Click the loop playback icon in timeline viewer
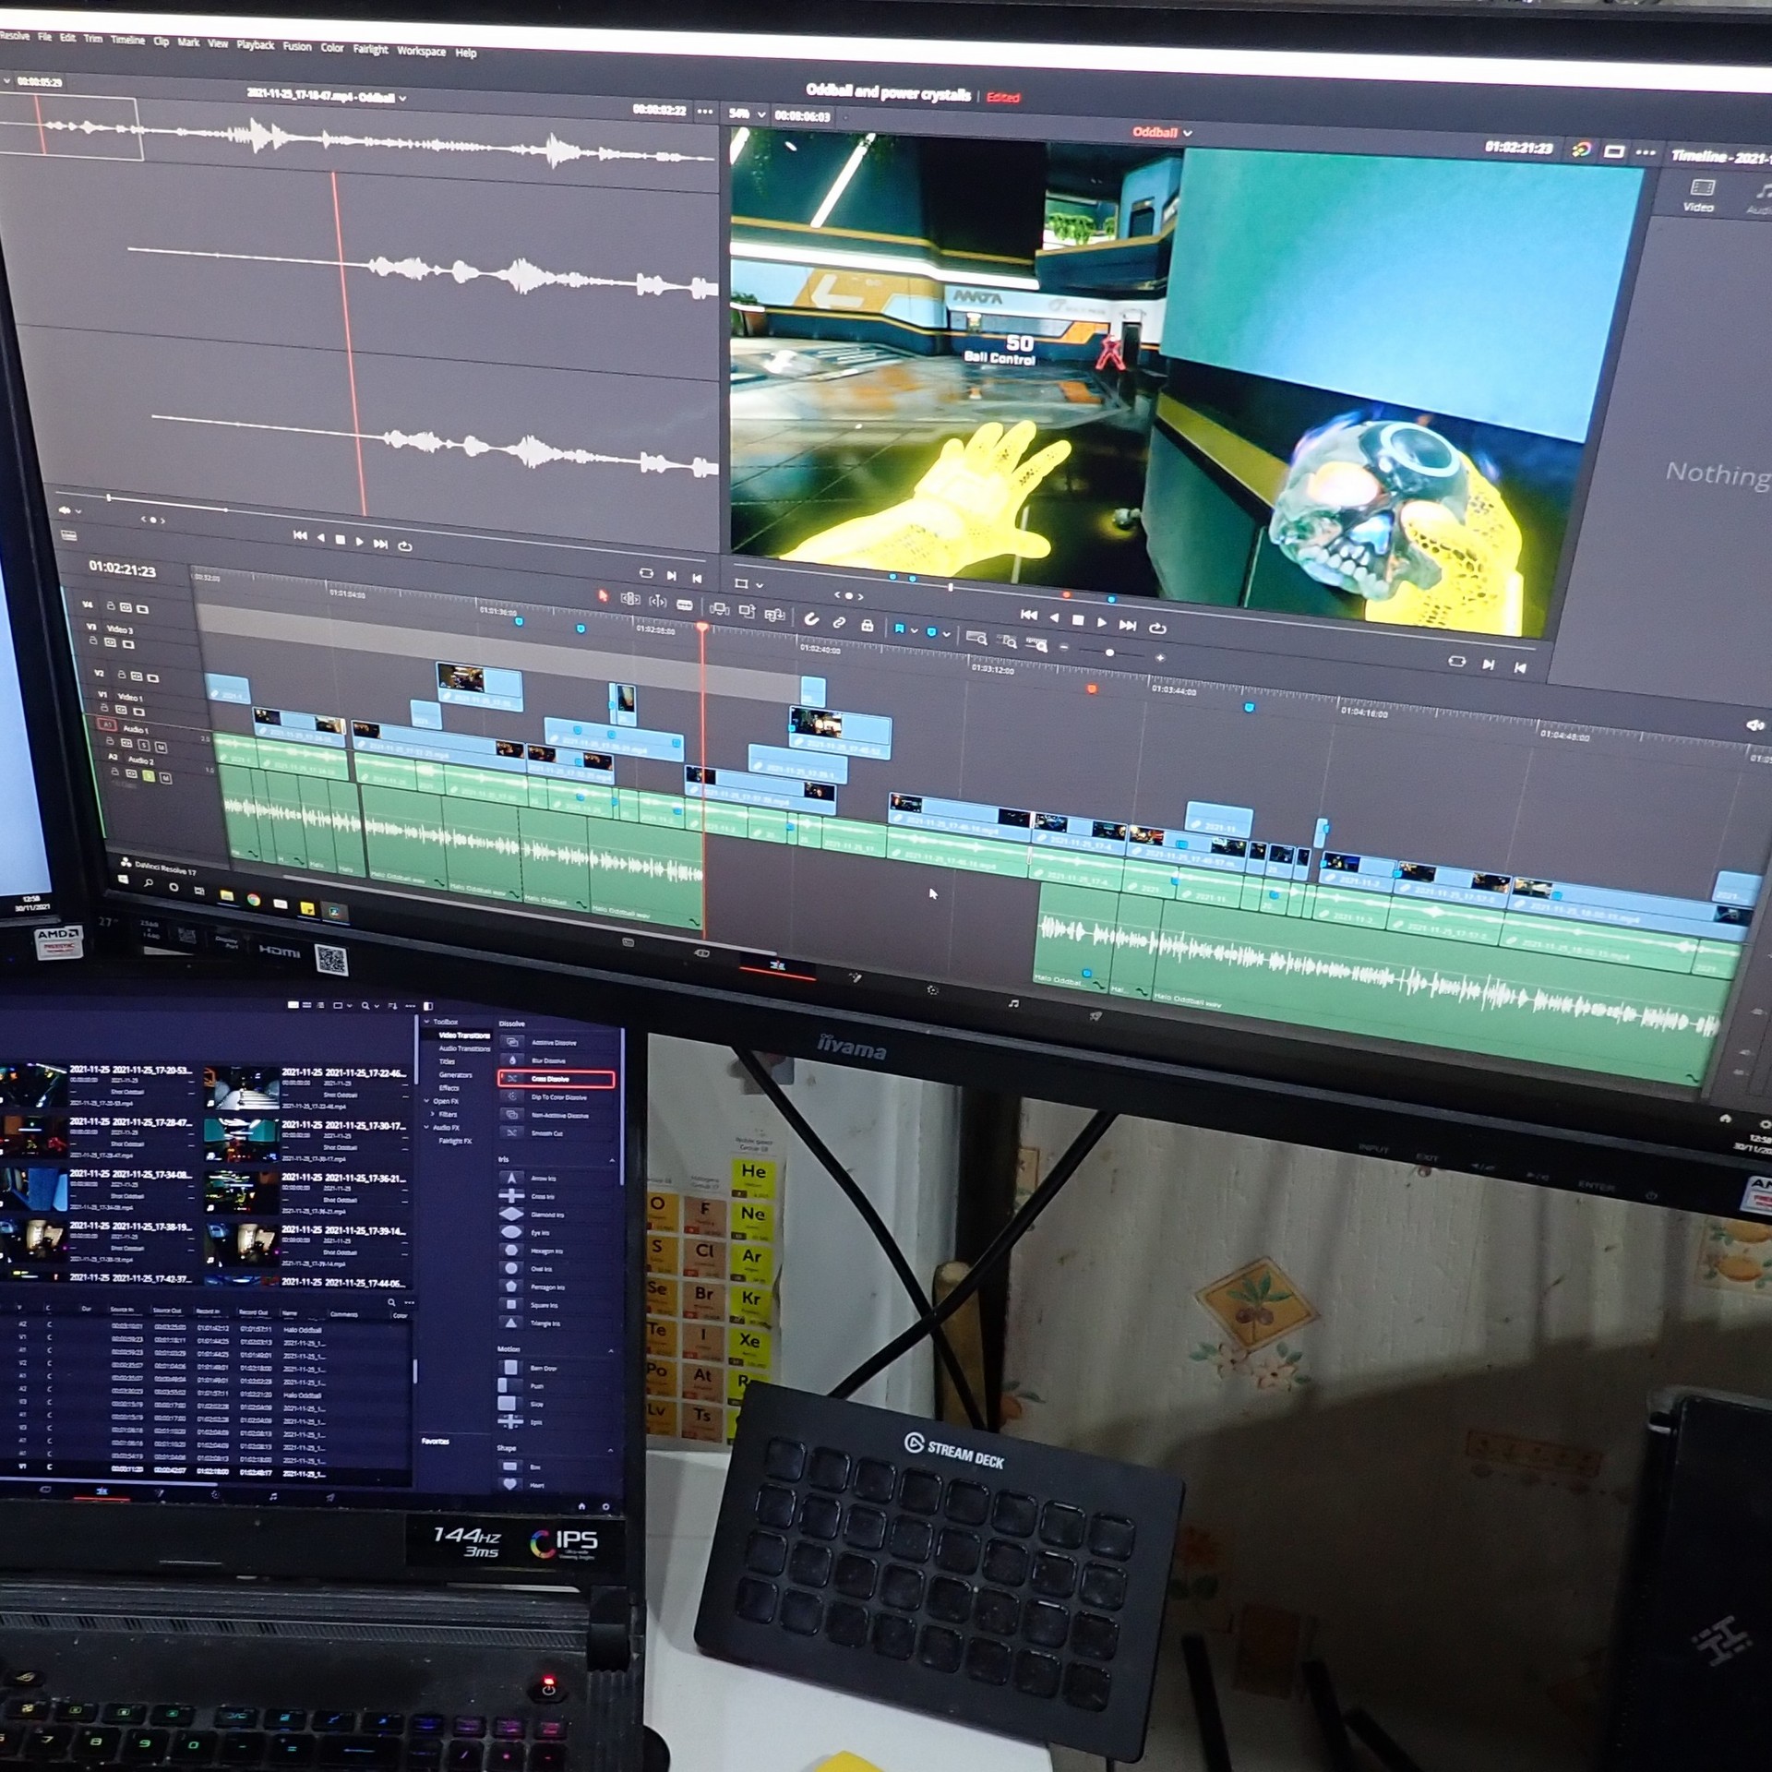Screen dimensions: 1772x1772 [x=1157, y=629]
